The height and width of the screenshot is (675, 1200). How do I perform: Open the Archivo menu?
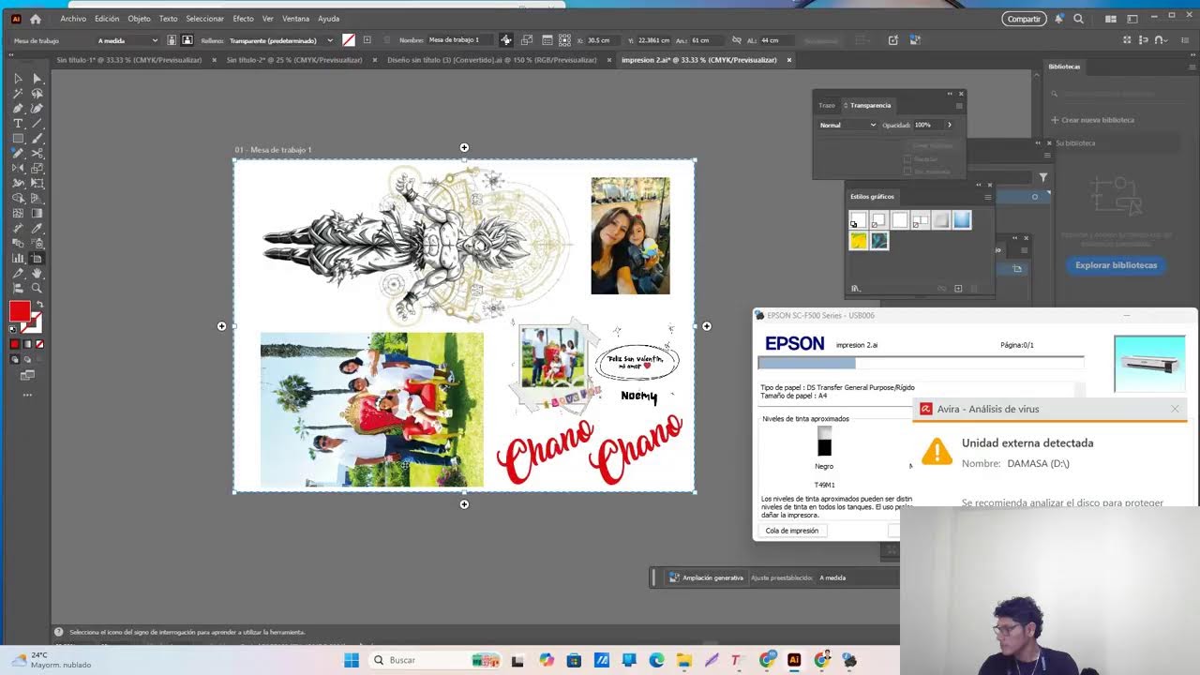click(73, 19)
